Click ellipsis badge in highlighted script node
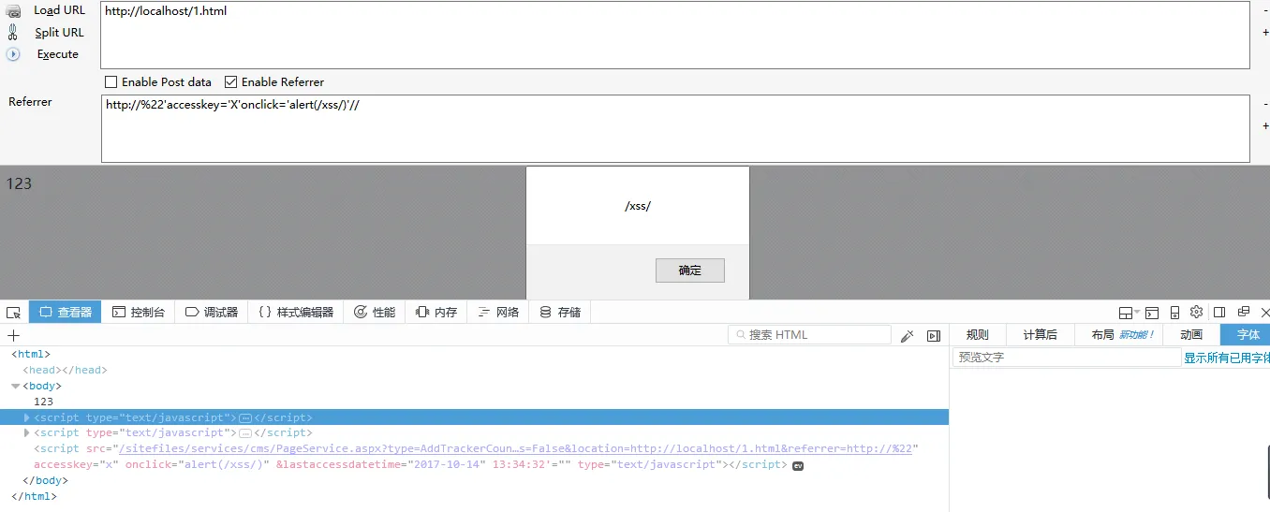This screenshot has height=512, width=1270. tap(245, 417)
